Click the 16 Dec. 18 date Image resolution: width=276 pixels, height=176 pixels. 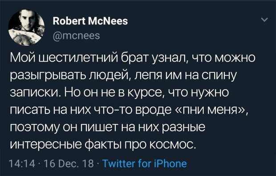pos(69,164)
